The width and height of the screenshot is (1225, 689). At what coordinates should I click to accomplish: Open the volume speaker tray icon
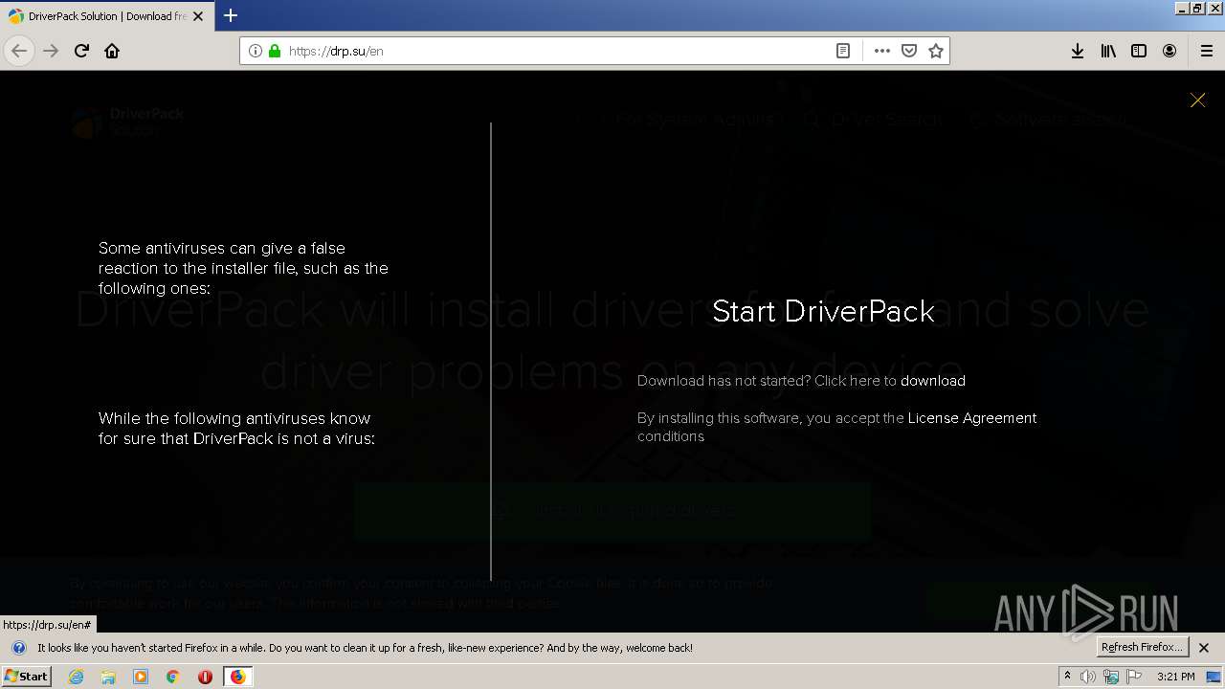(x=1088, y=677)
